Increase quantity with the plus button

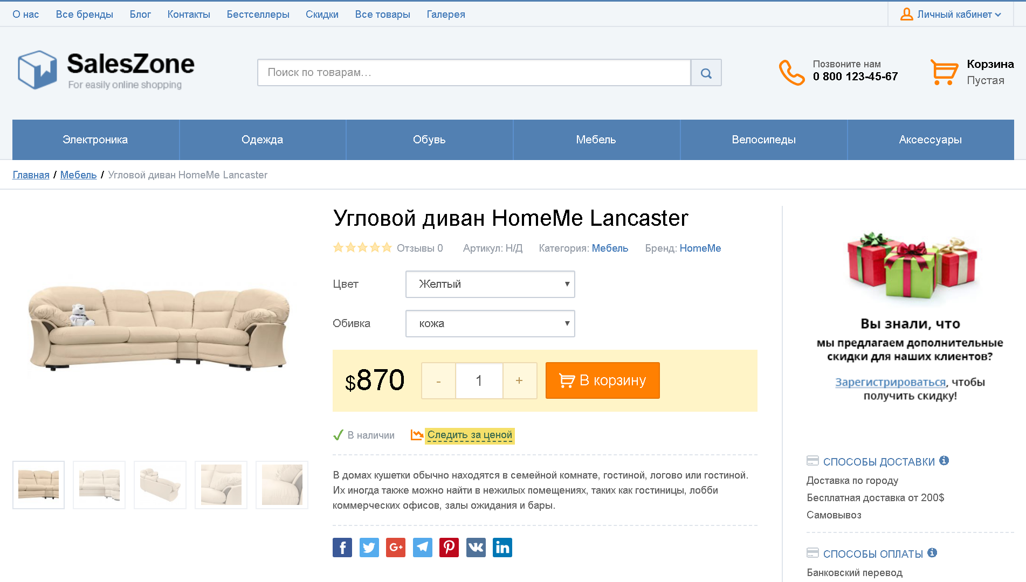pyautogui.click(x=519, y=380)
